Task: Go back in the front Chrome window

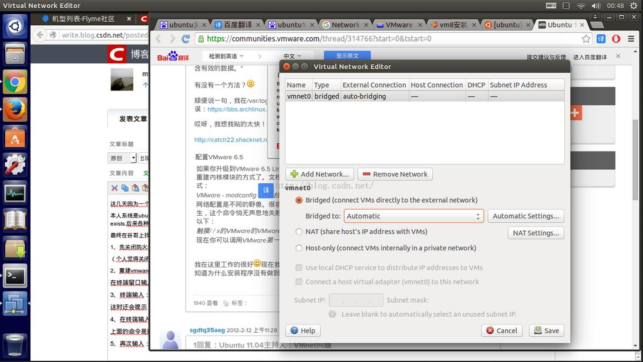Action: [x=159, y=39]
